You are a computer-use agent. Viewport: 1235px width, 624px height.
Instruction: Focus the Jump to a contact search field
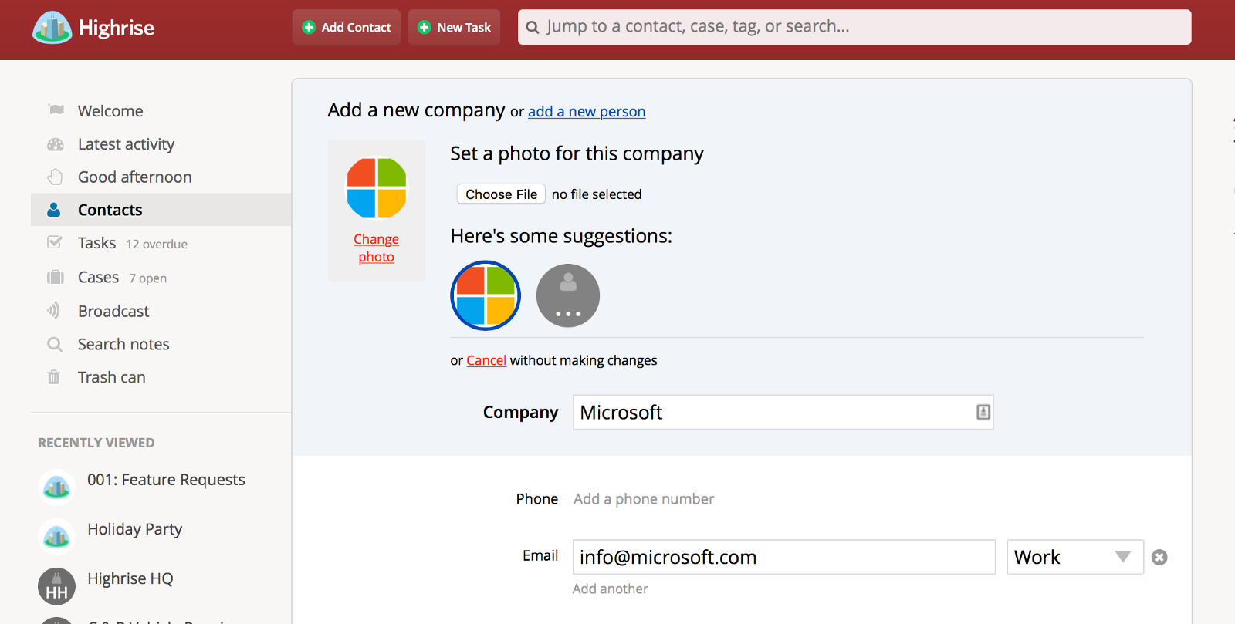click(x=854, y=27)
